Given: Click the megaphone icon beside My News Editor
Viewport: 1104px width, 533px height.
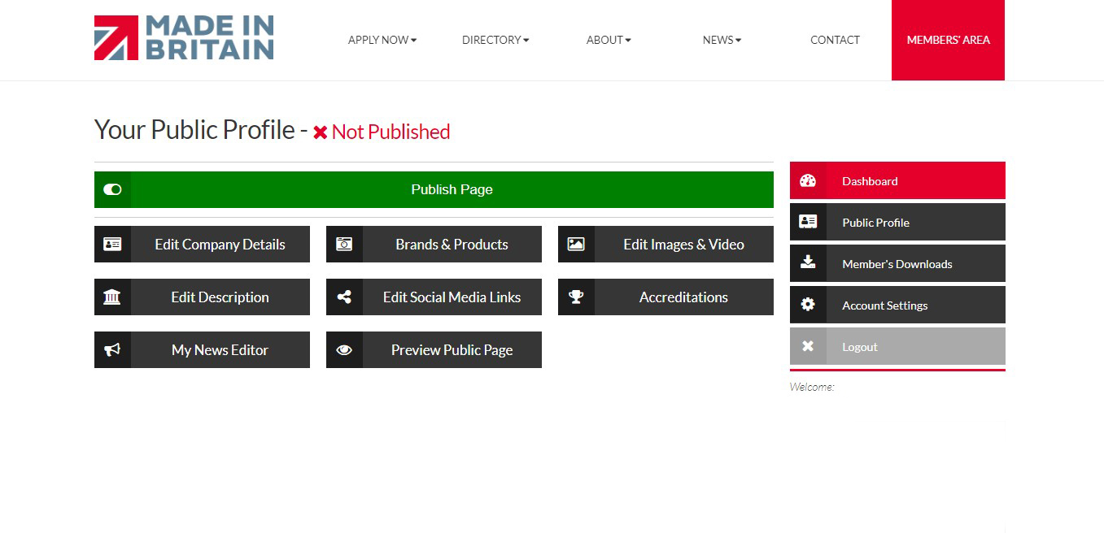Looking at the screenshot, I should click(x=112, y=349).
